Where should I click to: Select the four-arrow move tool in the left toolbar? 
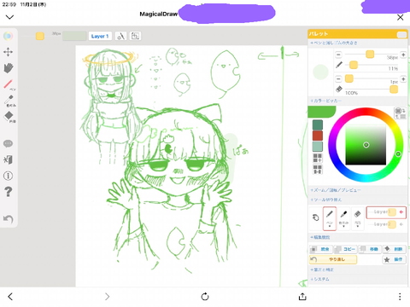8,52
